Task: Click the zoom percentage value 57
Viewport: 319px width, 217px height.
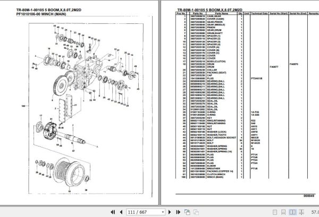Action: [315, 212]
